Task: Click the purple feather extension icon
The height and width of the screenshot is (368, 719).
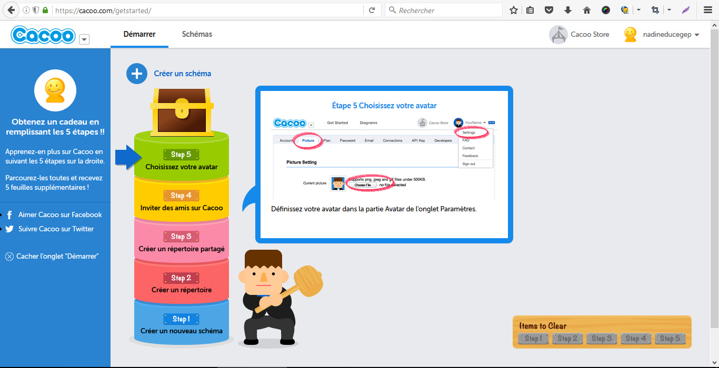Action: tap(686, 10)
